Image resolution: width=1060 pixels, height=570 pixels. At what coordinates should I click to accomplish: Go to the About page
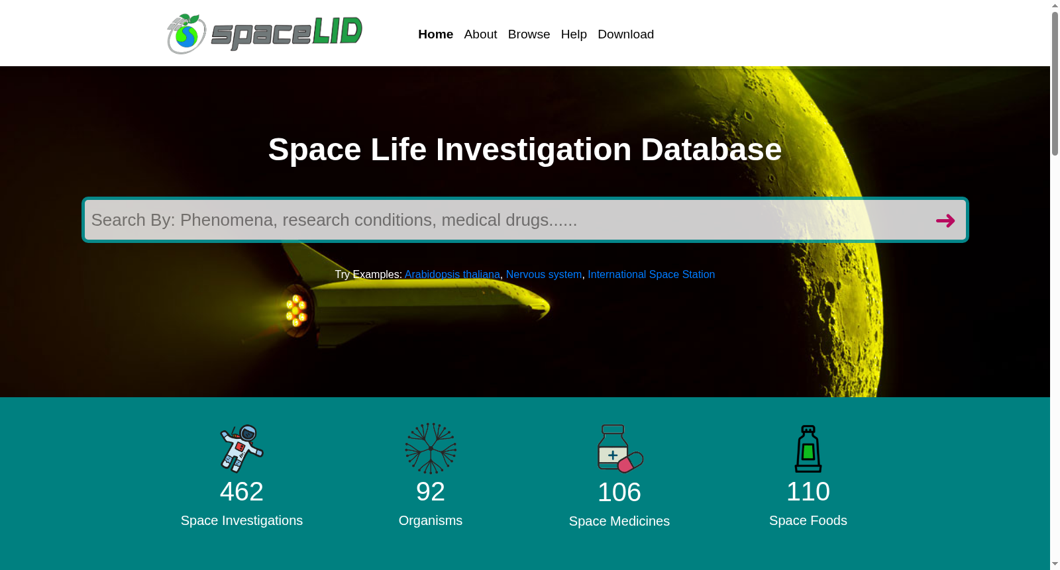[x=480, y=34]
